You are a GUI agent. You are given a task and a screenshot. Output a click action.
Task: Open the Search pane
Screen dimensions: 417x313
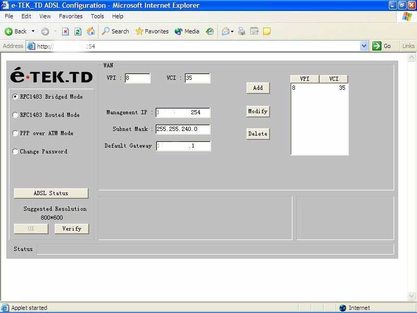tap(115, 31)
